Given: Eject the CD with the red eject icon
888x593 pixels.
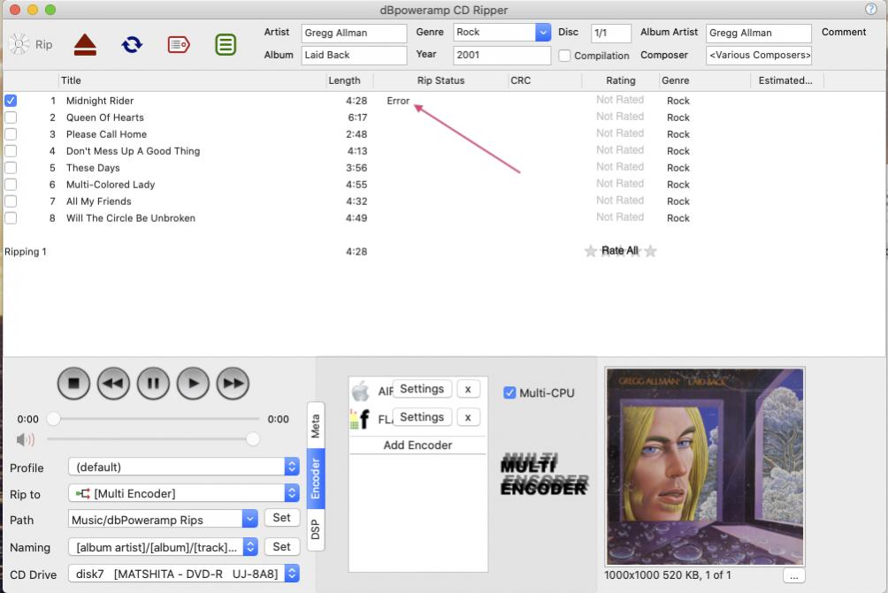Looking at the screenshot, I should pyautogui.click(x=85, y=45).
